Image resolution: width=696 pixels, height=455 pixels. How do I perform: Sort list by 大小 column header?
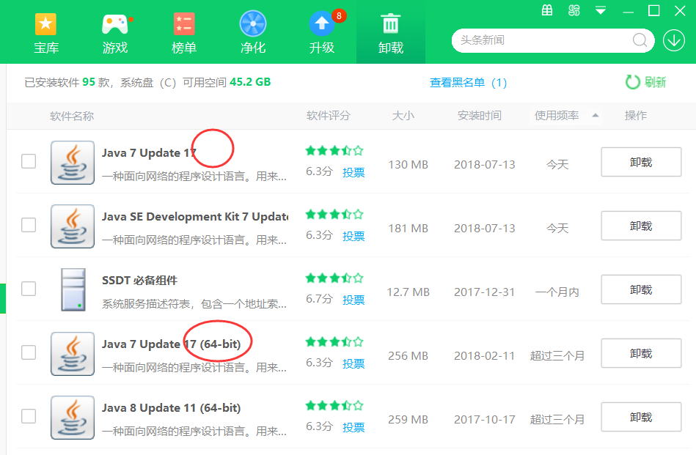click(x=403, y=116)
